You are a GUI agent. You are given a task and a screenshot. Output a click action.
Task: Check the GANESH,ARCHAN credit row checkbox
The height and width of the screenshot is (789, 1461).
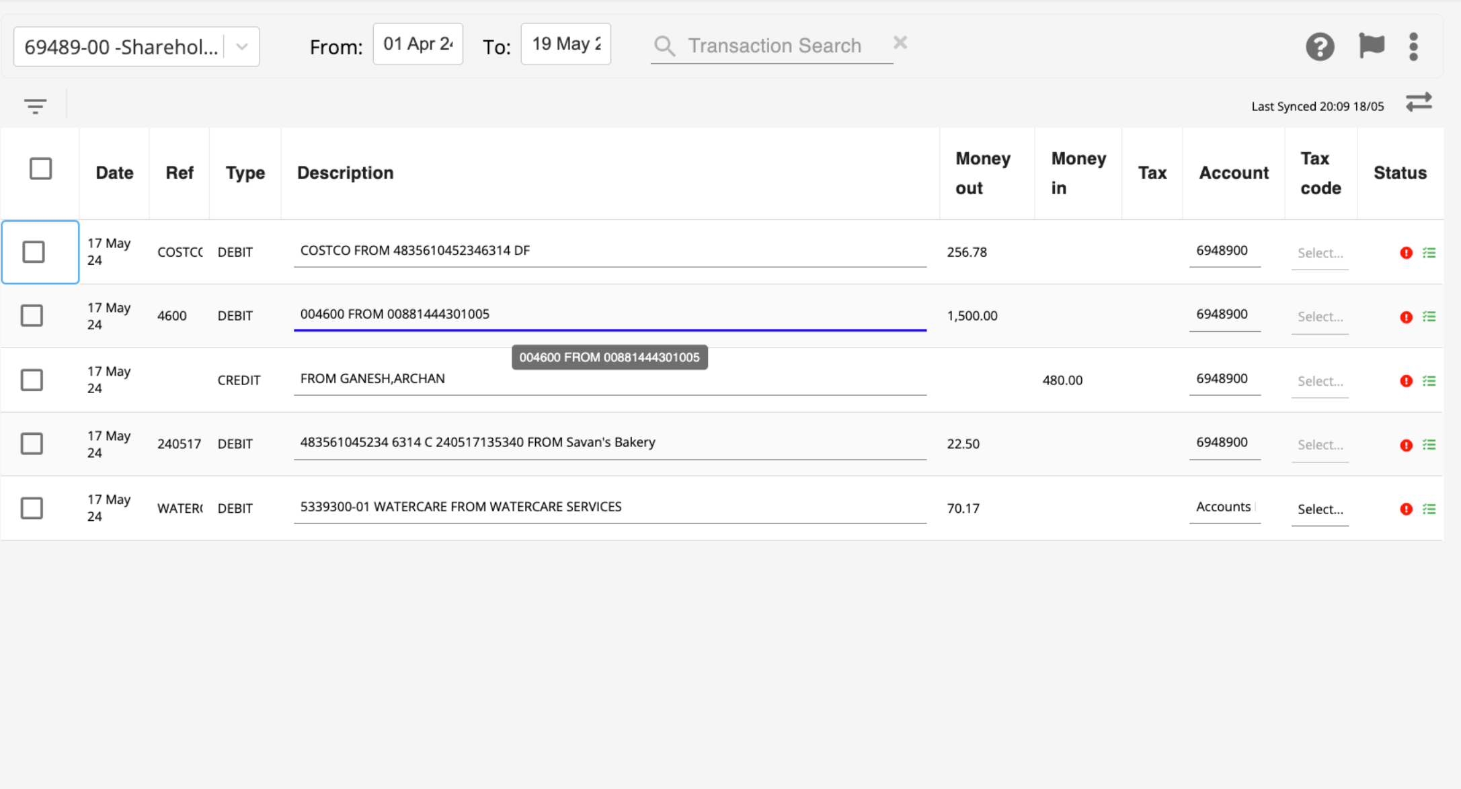(x=32, y=380)
